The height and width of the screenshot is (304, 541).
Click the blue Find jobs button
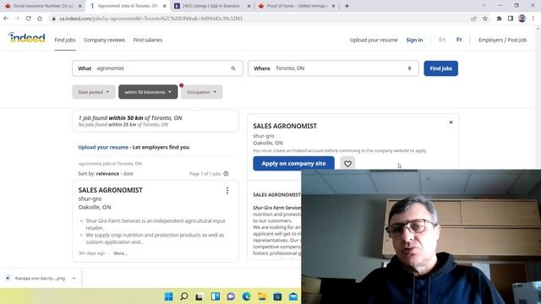(x=441, y=68)
